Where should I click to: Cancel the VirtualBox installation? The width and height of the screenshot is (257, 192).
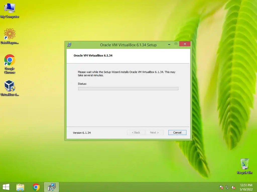(x=177, y=132)
